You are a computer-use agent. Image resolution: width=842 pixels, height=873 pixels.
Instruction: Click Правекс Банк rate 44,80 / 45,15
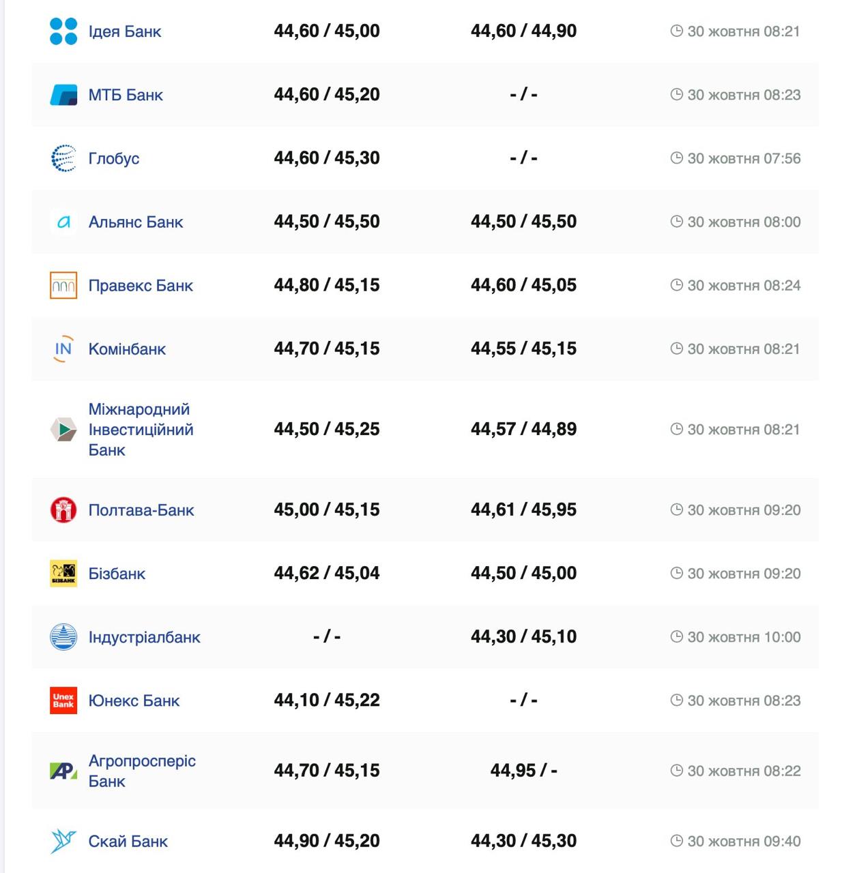click(327, 285)
